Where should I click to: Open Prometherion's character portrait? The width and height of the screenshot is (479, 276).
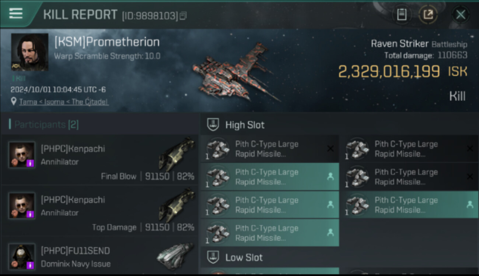[x=29, y=52]
